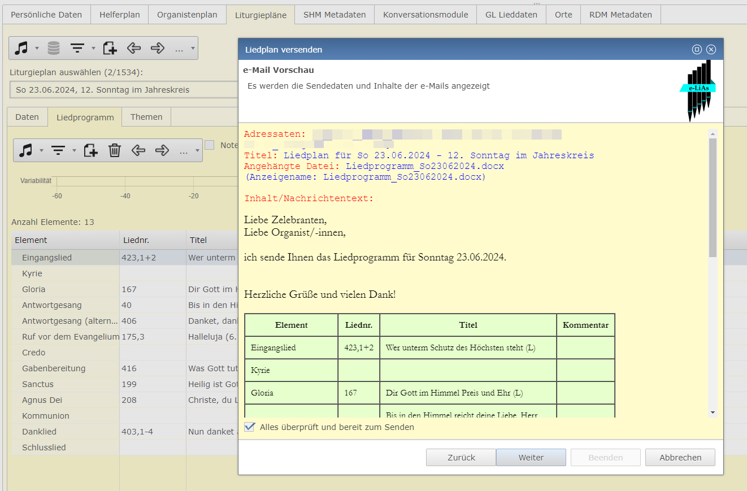Click 'Wer unterm Schutz des Höchsten steht (L)' in preview
747x491 pixels.
click(460, 348)
